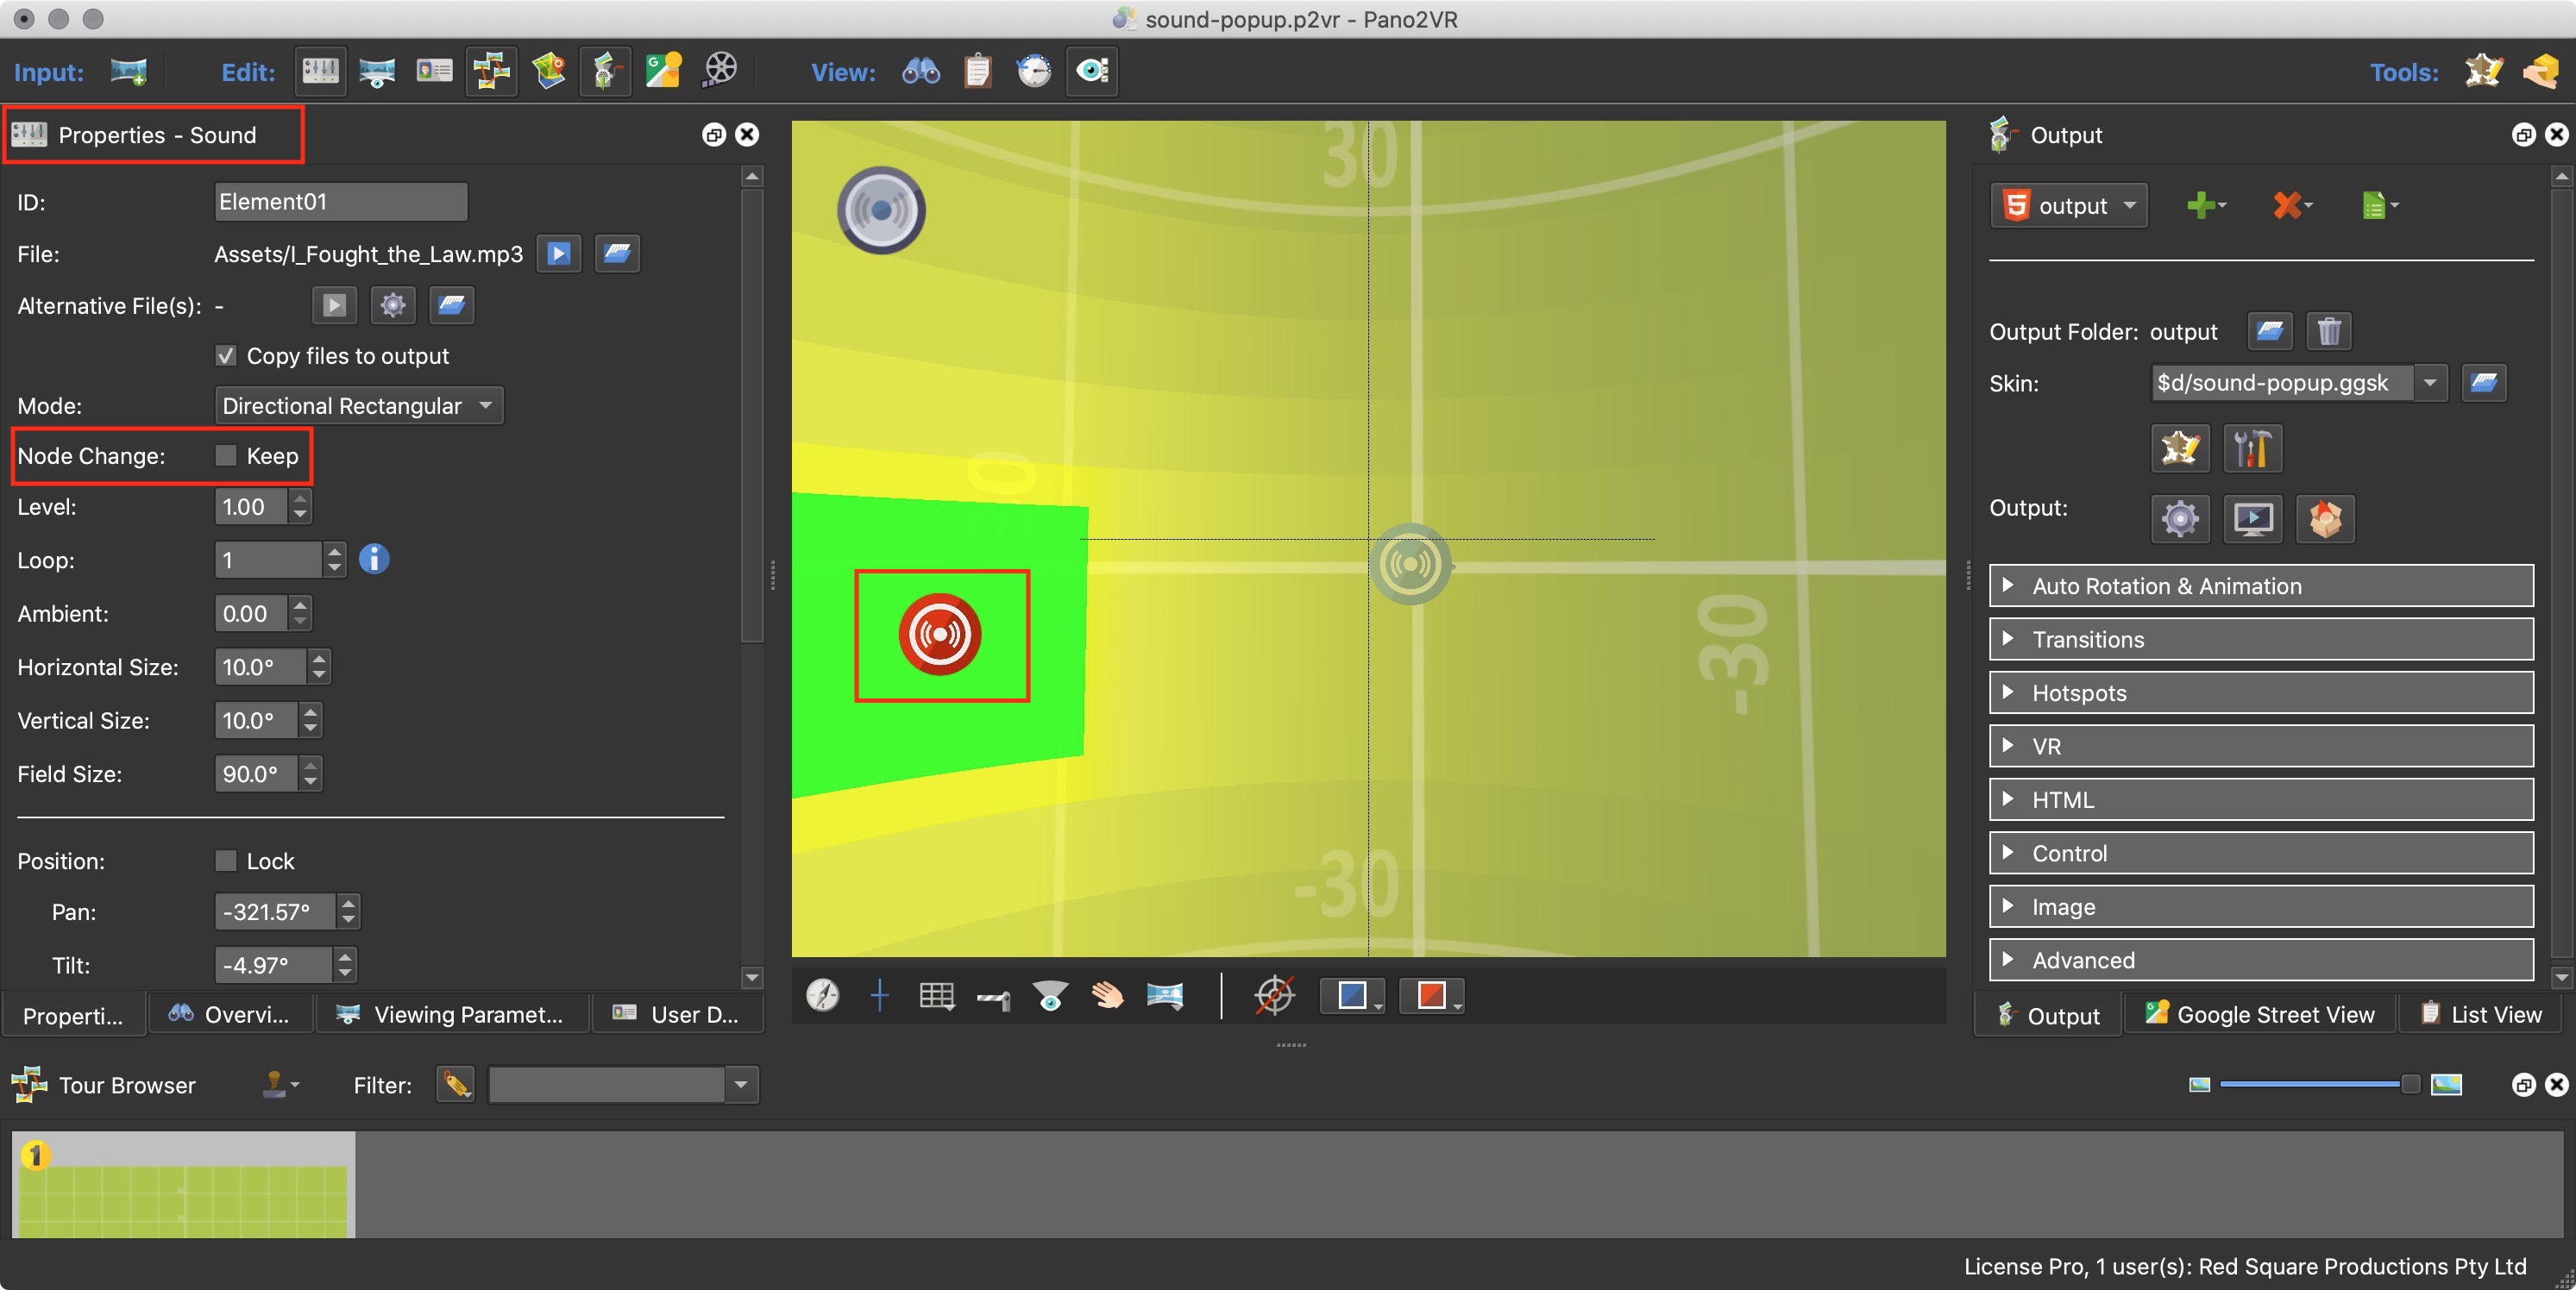Open the output format dropdown
The height and width of the screenshot is (1290, 2576).
point(2068,205)
